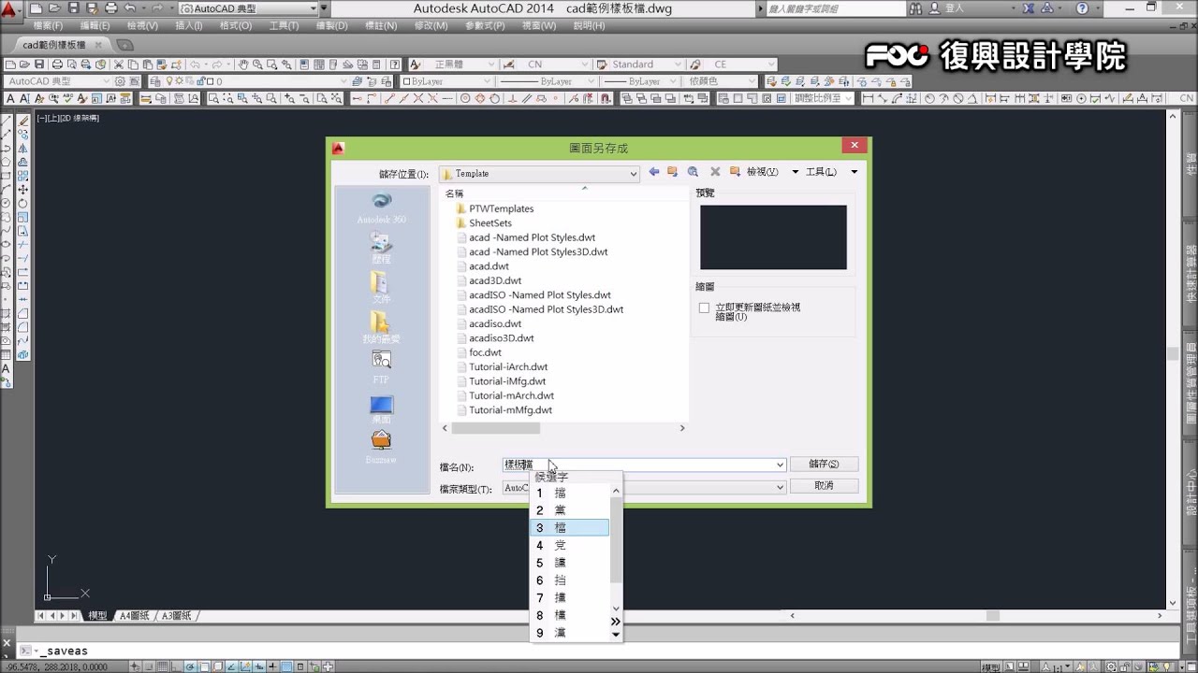
Task: Click the Cut scissors icon in standard toolbar
Action: [x=120, y=64]
